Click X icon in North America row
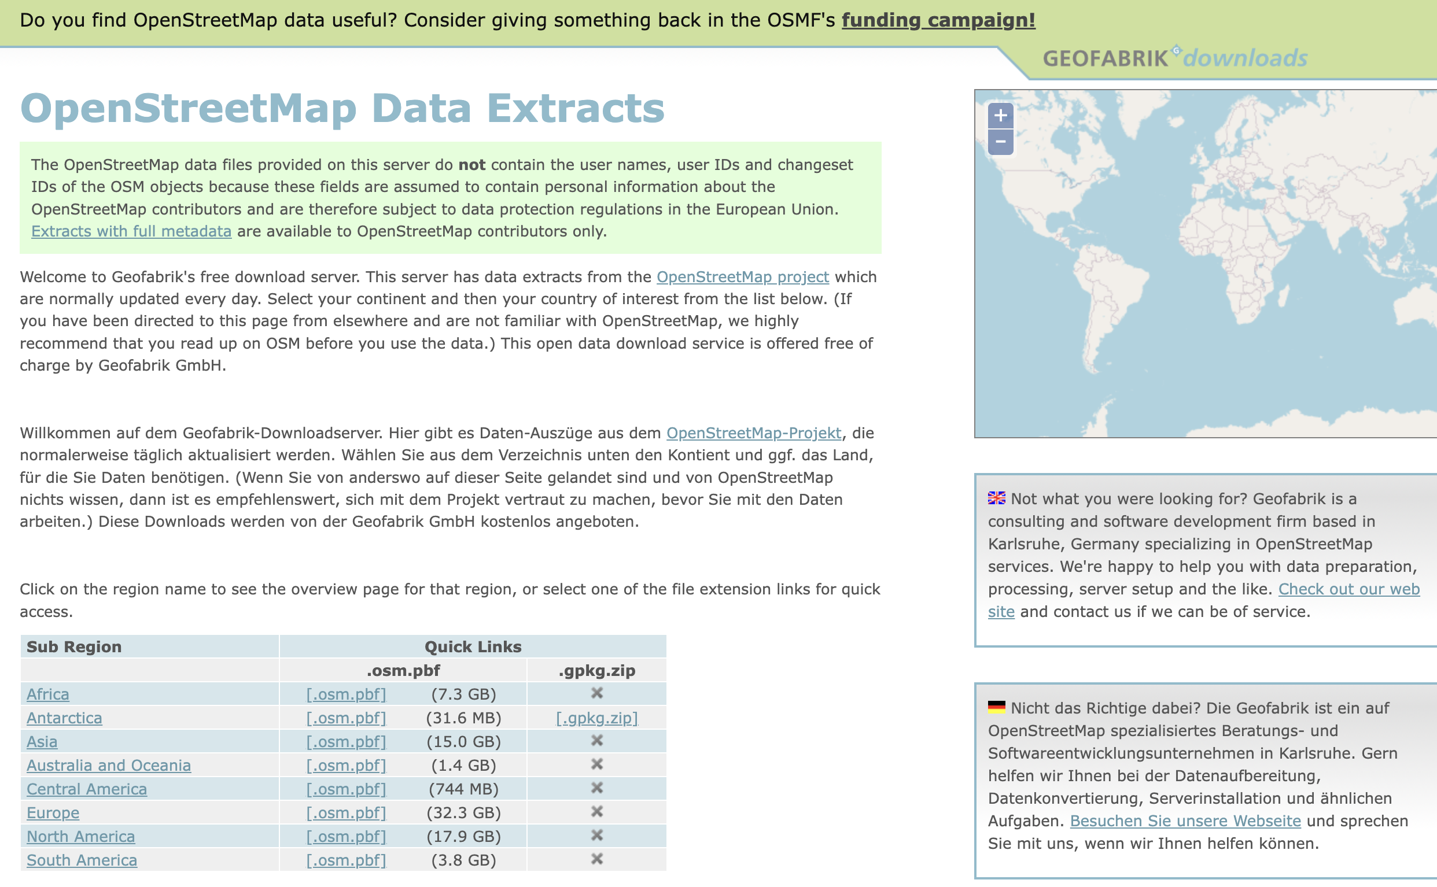1437x887 pixels. coord(597,836)
